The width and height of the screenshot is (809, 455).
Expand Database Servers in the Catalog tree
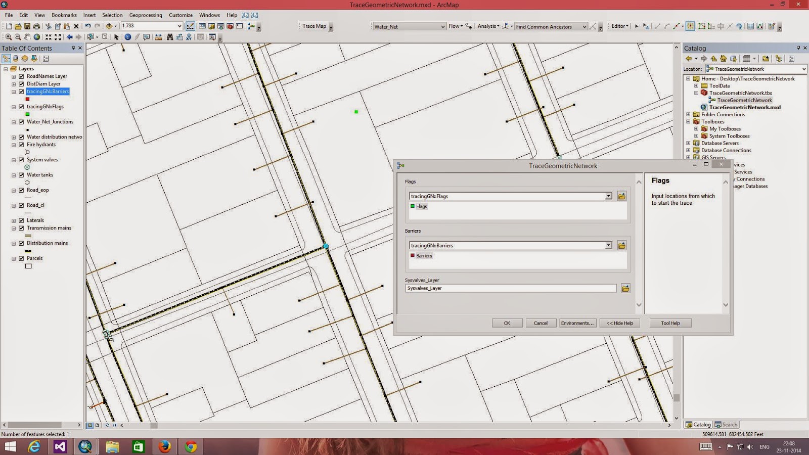[x=689, y=143]
